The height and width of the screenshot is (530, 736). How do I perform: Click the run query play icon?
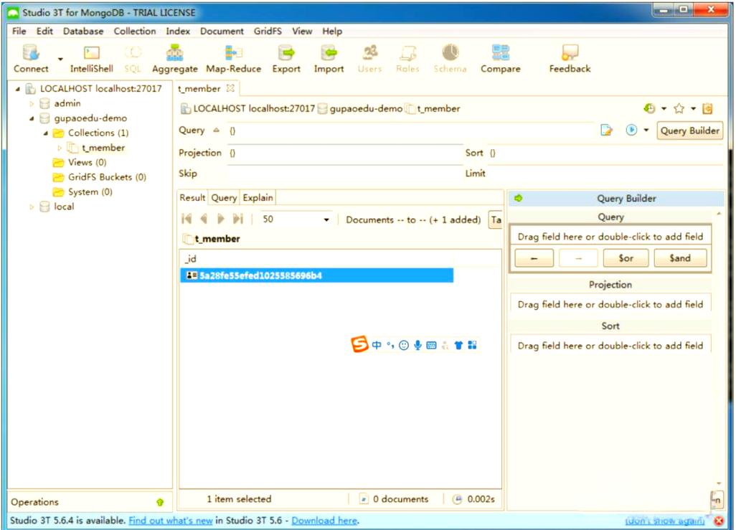(631, 130)
